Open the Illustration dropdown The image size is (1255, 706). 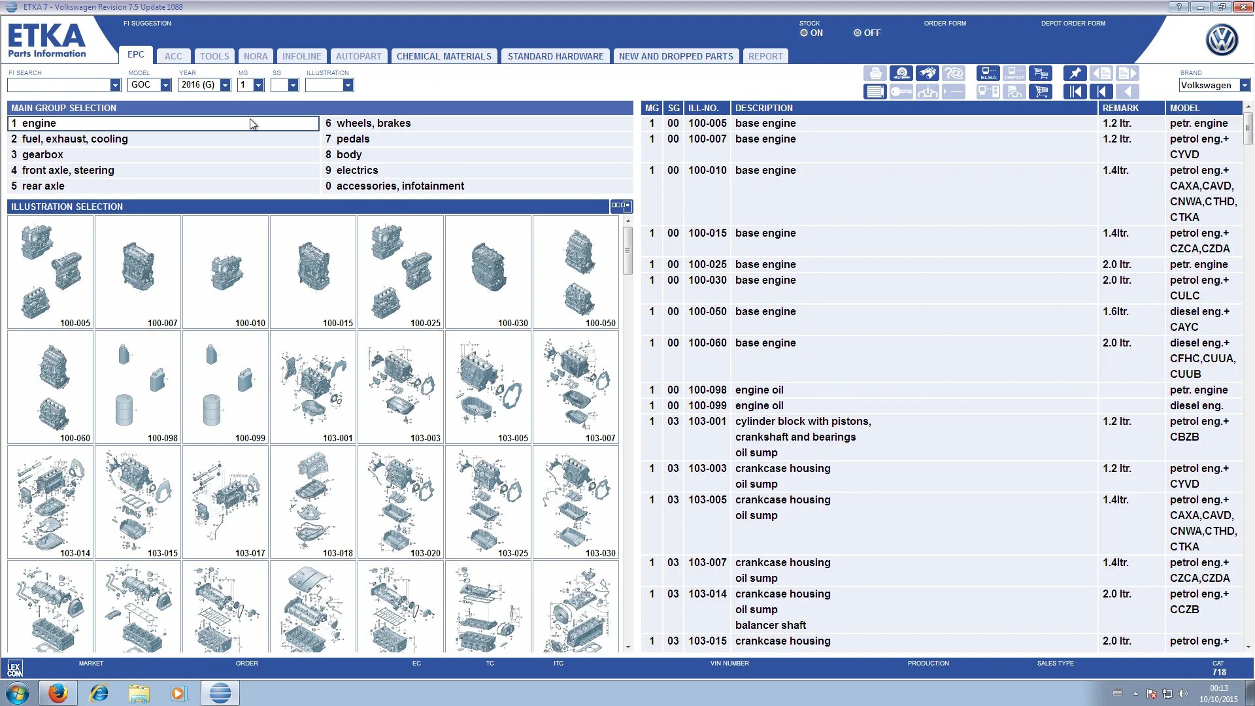348,85
